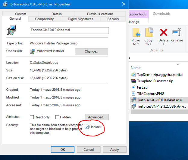This screenshot has height=160, width=188.
Task: Open the Compatibility tab
Action: click(x=44, y=19)
